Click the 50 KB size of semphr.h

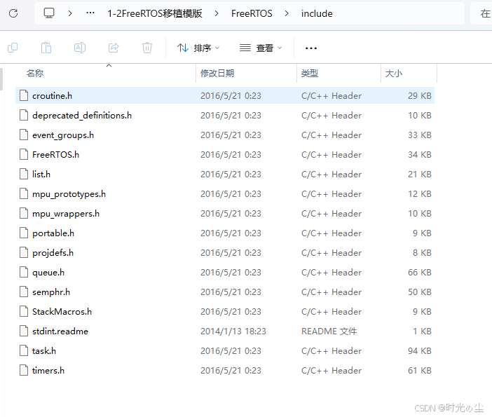[420, 292]
